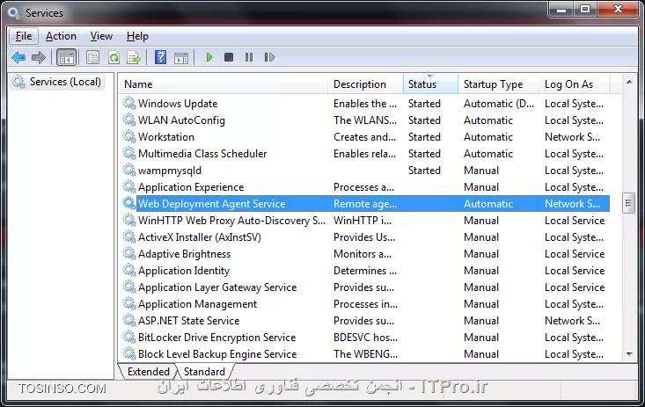Image resolution: width=645 pixels, height=407 pixels.
Task: Click the gear icon beside Application Identity
Action: pyautogui.click(x=129, y=270)
